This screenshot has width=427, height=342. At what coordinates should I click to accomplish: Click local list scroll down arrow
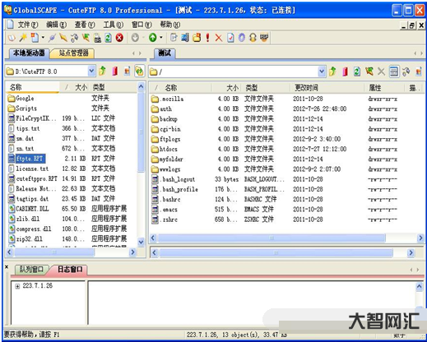click(141, 242)
